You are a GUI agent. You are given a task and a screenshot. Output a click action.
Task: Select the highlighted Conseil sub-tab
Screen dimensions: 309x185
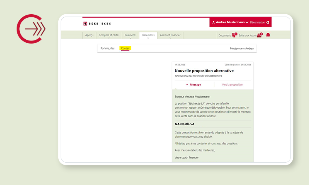pyautogui.click(x=125, y=49)
